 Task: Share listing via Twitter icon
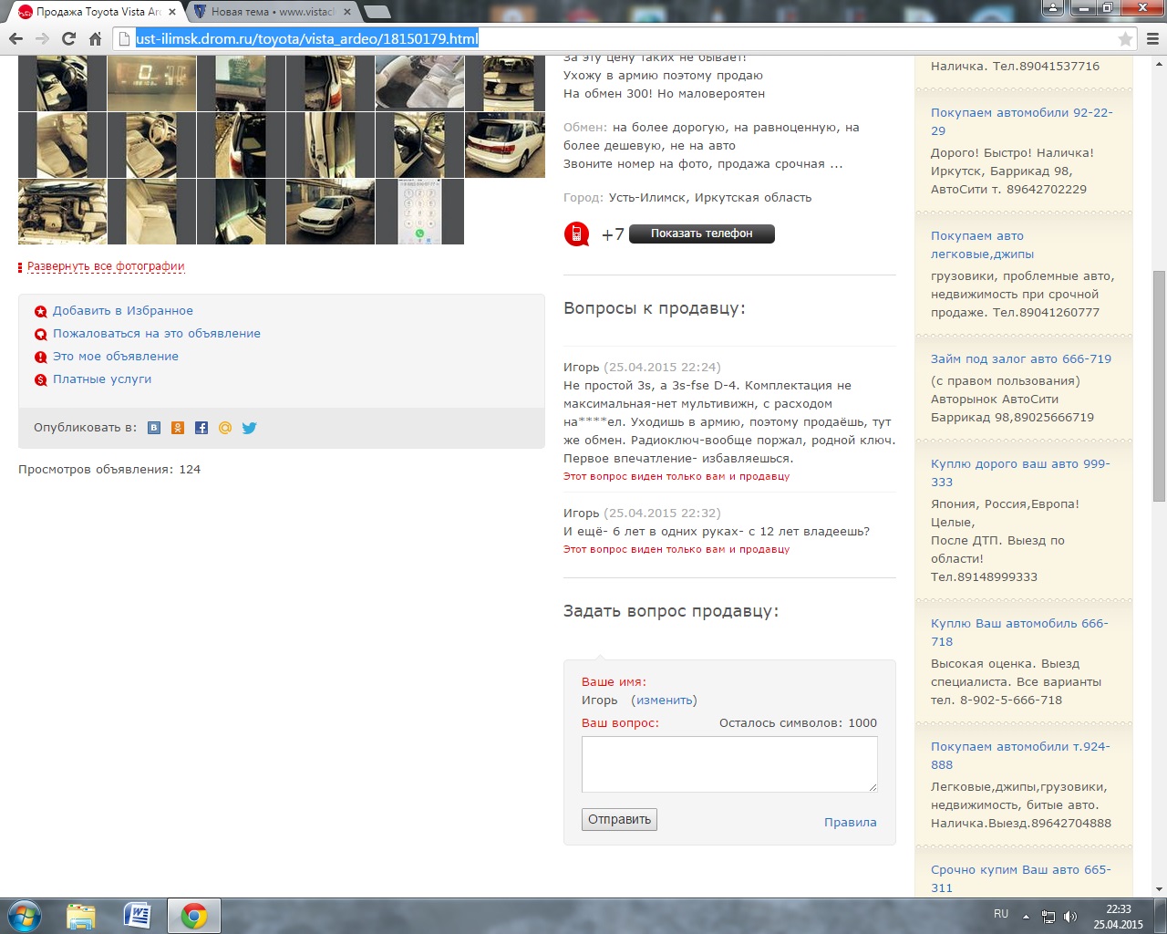click(x=249, y=428)
